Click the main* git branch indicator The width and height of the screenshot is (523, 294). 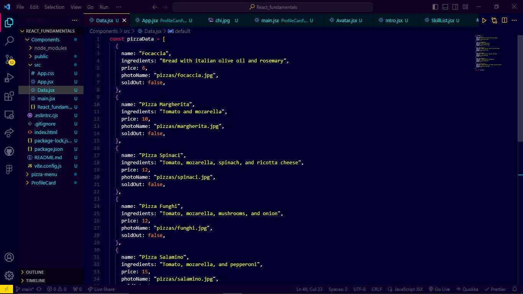[25, 289]
